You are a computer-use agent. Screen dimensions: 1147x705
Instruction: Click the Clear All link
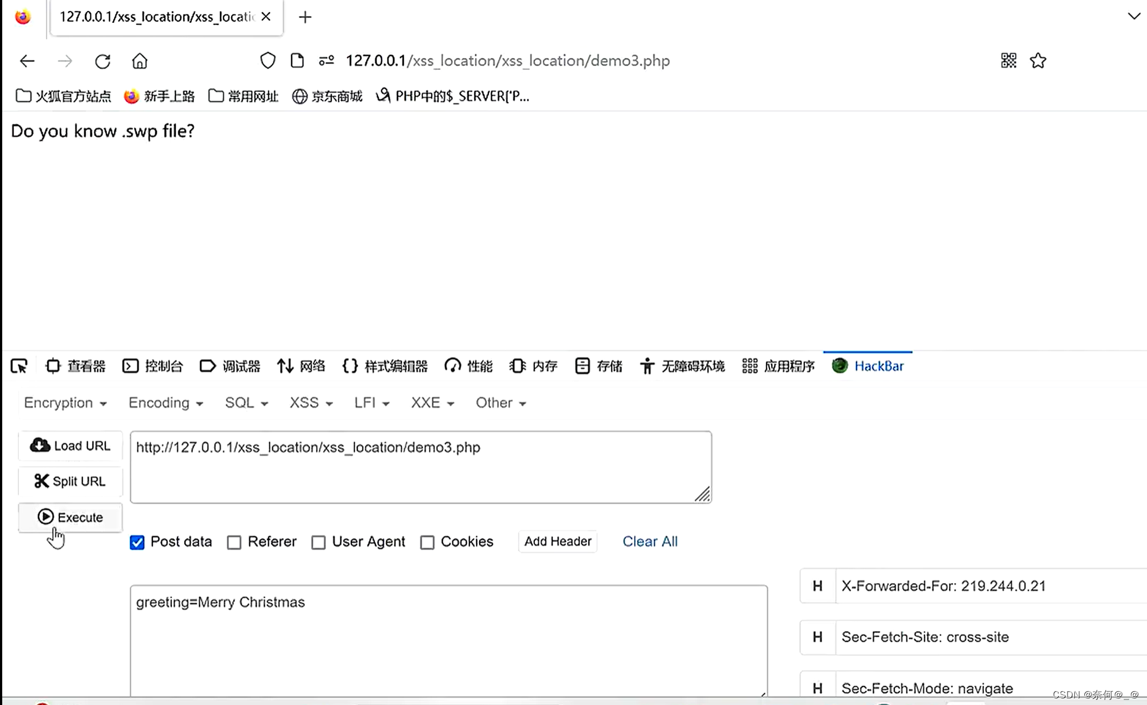(650, 541)
